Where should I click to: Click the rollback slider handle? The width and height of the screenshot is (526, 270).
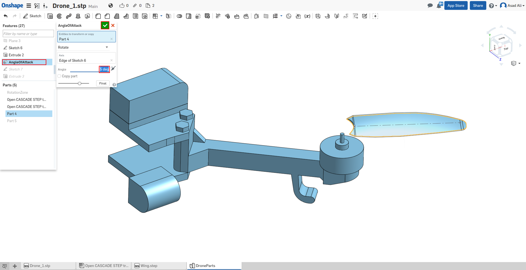tap(79, 83)
